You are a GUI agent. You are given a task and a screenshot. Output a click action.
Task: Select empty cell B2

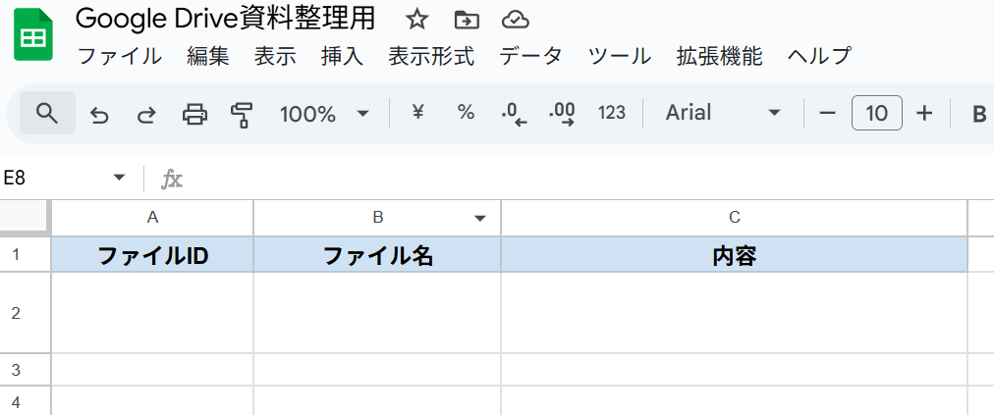pyautogui.click(x=377, y=313)
